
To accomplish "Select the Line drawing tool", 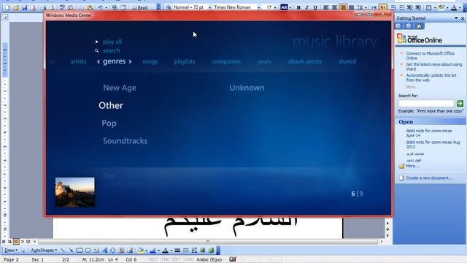I will 63,250.
